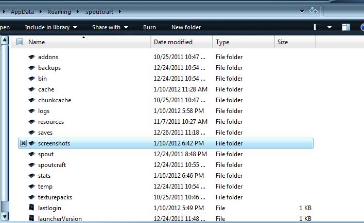The width and height of the screenshot is (364, 223).
Task: Open the address bar history dropdown
Action: pyautogui.click(x=302, y=11)
